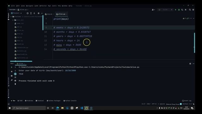This screenshot has height=114, width=202.
Task: Open IDE settings gear at top right
Action: pyautogui.click(x=193, y=10)
